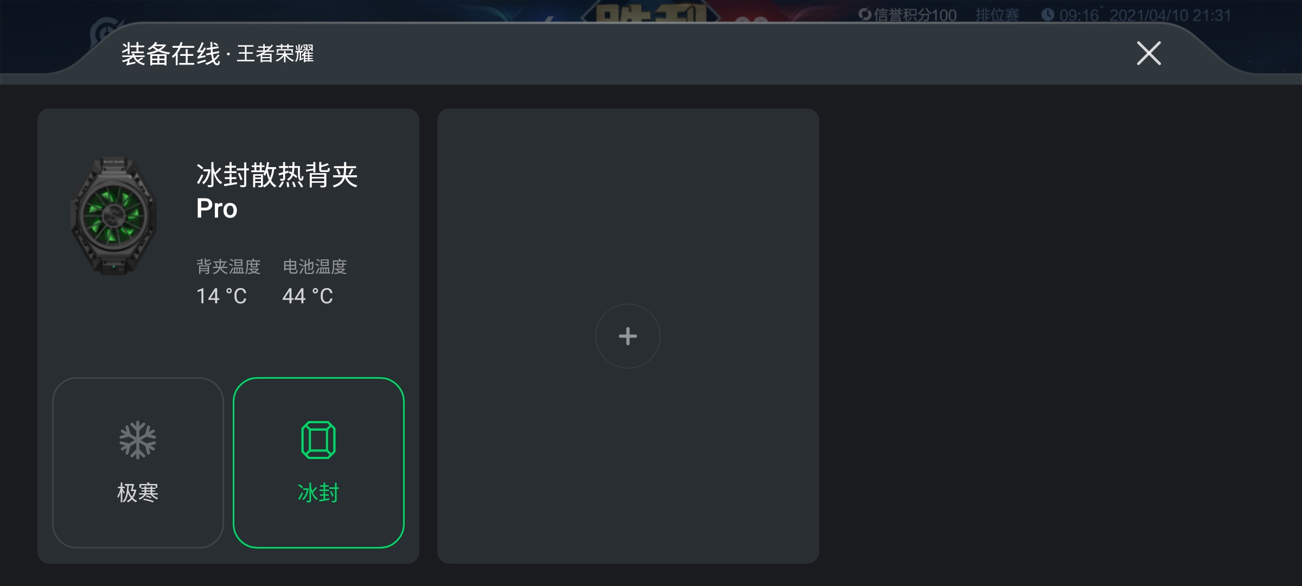Close the 装备在线 panel with the X

[x=1148, y=53]
